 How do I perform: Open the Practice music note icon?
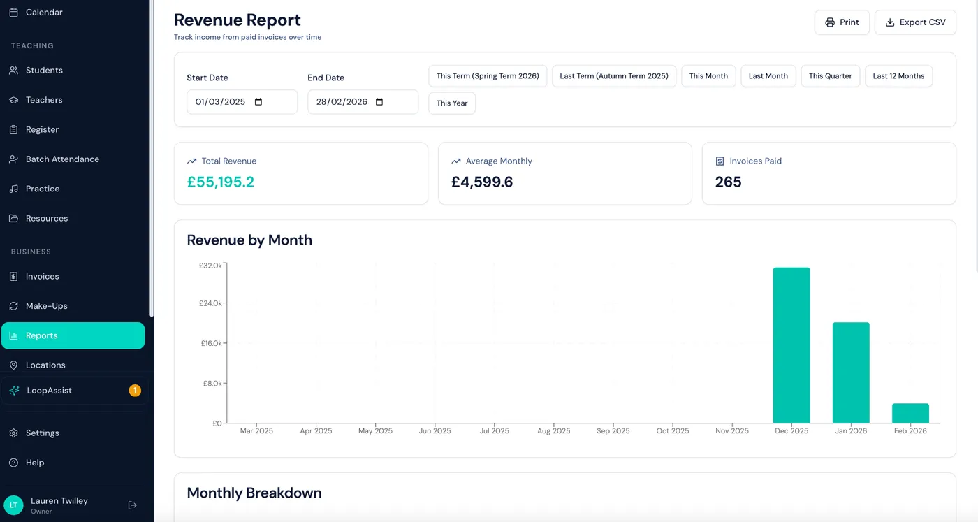click(x=14, y=189)
